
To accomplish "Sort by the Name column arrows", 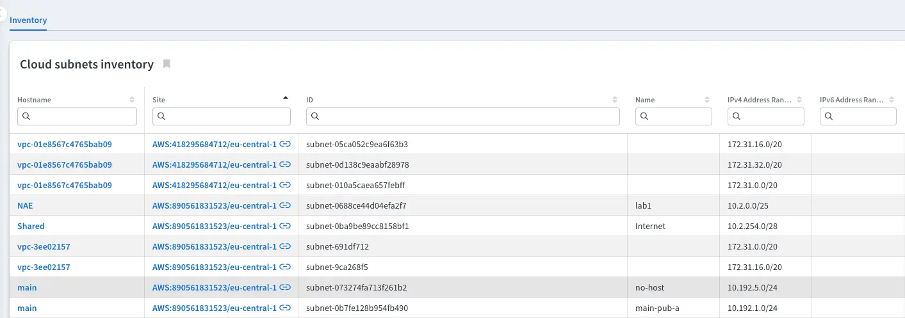I will 707,100.
